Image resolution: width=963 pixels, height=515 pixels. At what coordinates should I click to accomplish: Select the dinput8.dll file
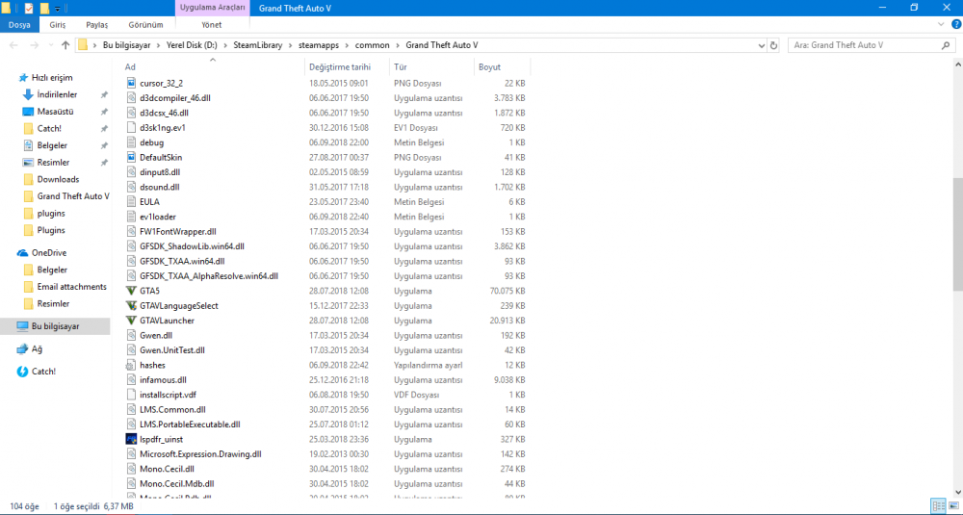[160, 172]
